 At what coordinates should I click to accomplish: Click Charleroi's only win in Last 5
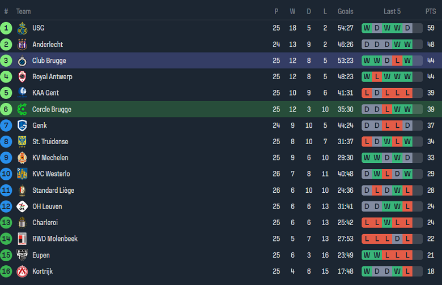387,223
